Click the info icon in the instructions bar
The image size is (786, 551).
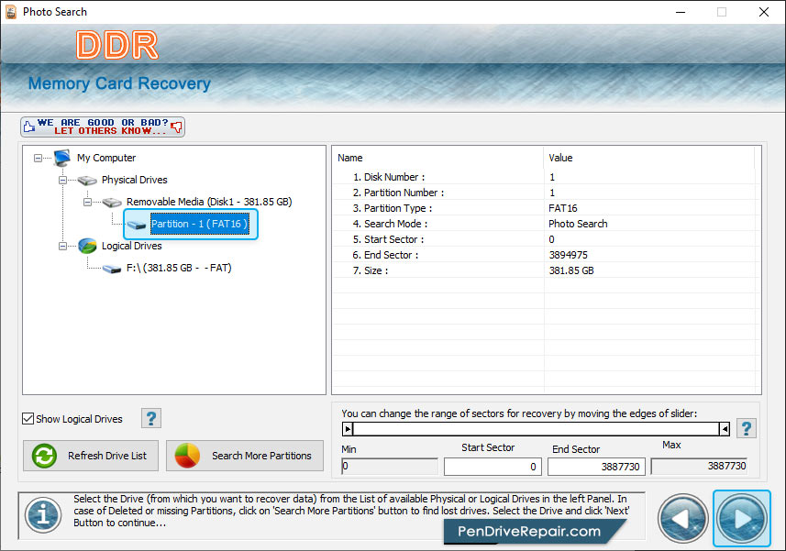43,515
